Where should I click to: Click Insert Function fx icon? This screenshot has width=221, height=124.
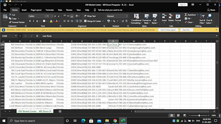click(37, 36)
